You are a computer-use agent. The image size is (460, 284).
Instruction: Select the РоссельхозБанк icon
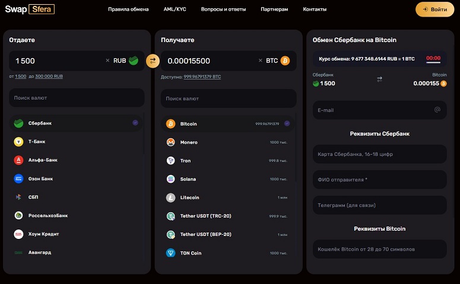(18, 215)
